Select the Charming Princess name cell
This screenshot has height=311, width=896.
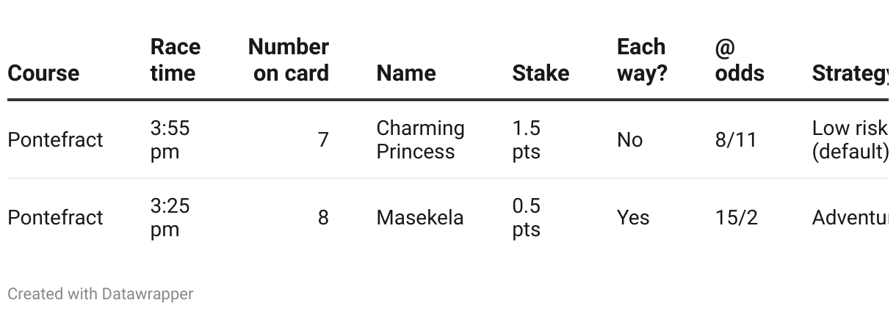coord(420,139)
